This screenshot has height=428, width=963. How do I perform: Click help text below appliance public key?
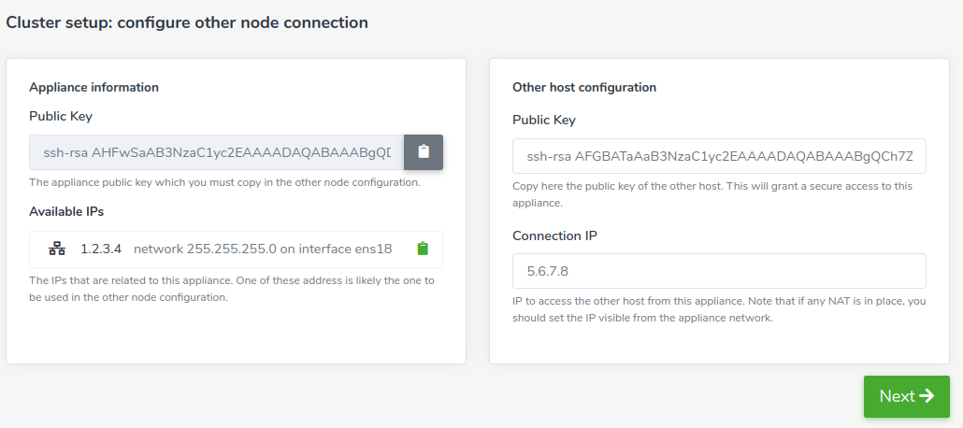224,182
